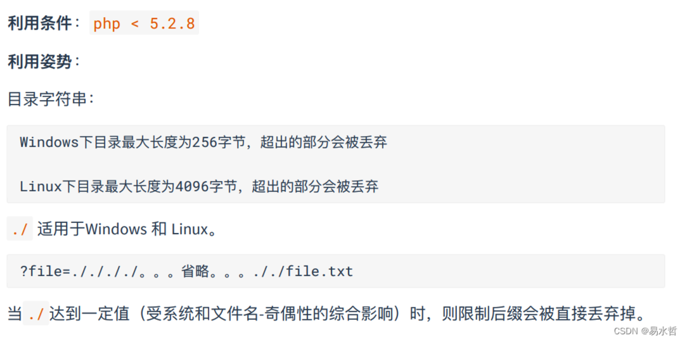
Task: Click the text 超出的部分会被丢弃 in Windows line
Action: point(324,142)
